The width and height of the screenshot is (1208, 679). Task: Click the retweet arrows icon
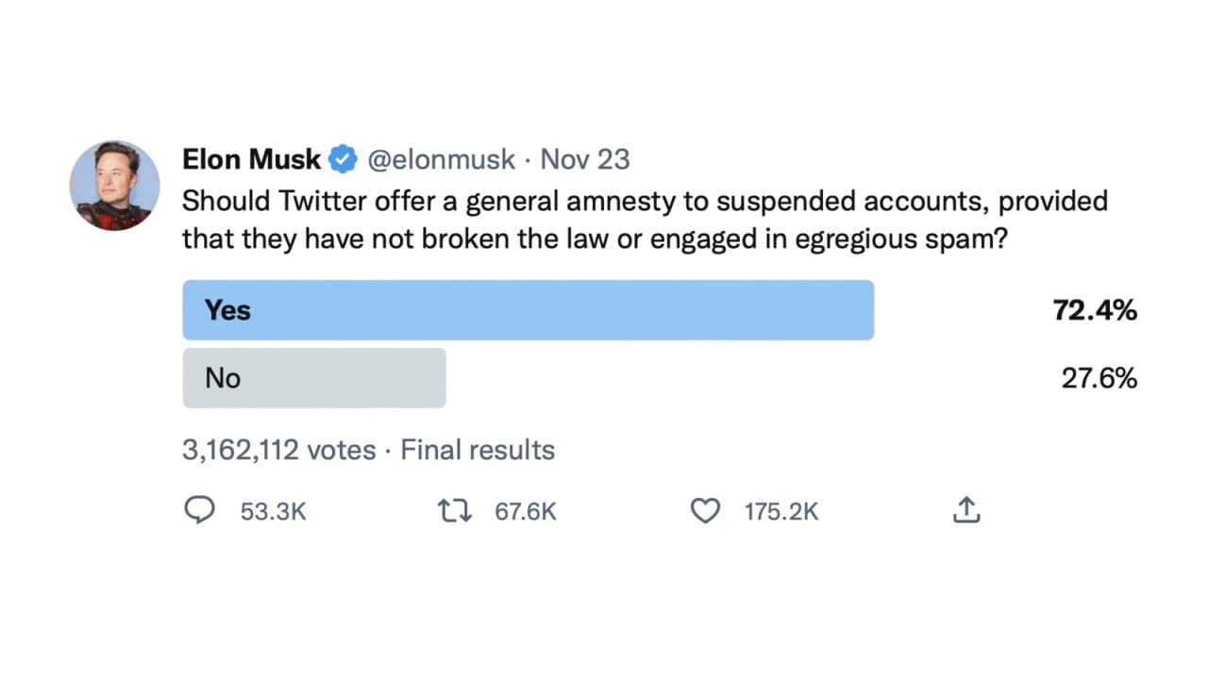(x=454, y=511)
